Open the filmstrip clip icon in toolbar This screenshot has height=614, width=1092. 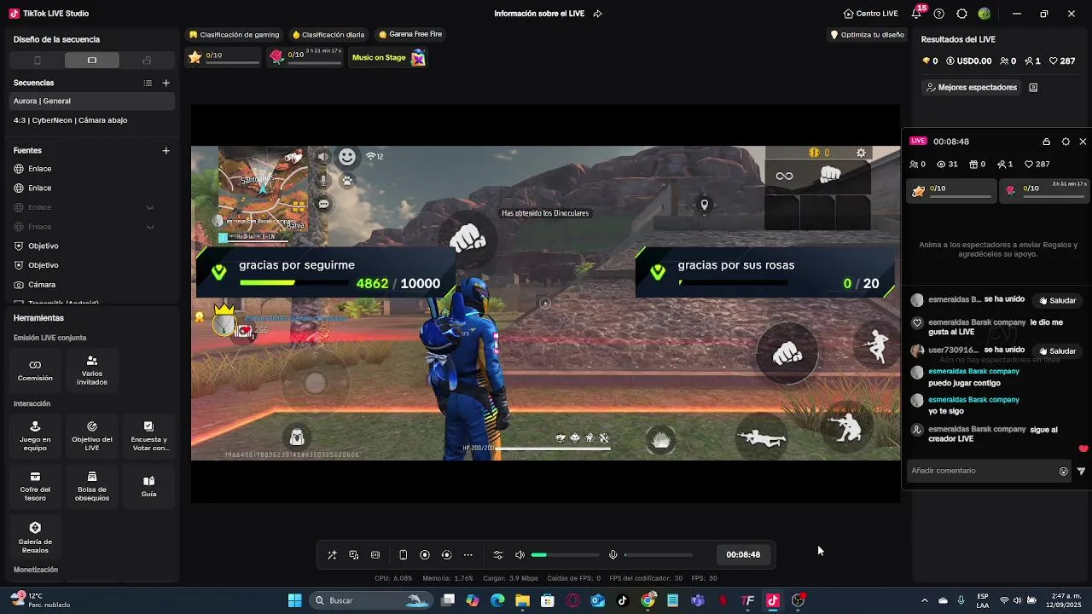pyautogui.click(x=375, y=555)
